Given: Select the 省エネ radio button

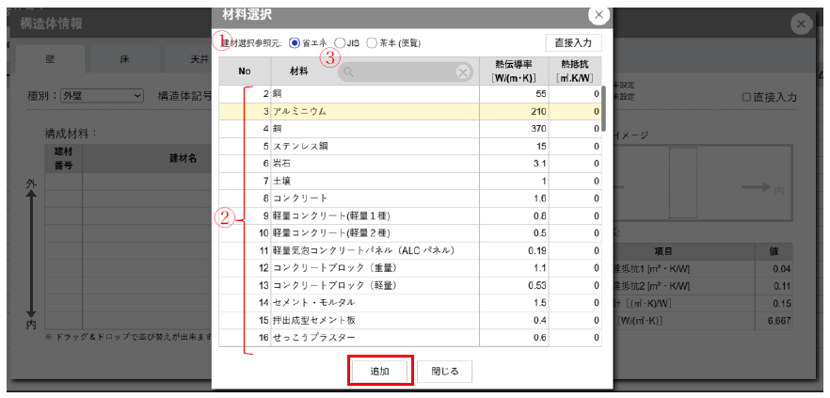Looking at the screenshot, I should (x=295, y=42).
